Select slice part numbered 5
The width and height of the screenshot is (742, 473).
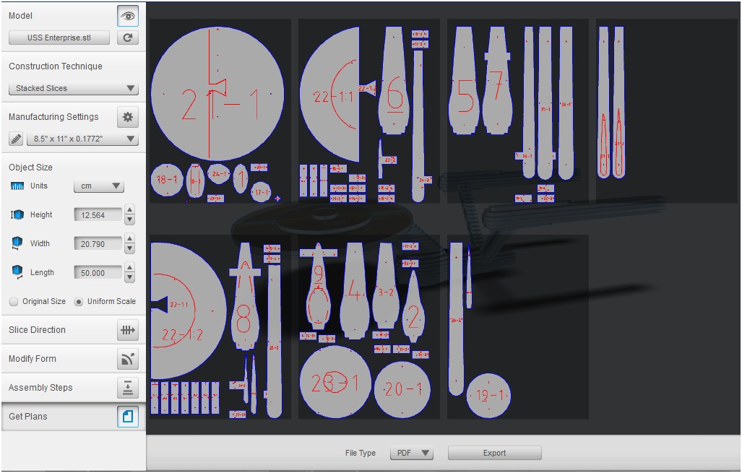[x=465, y=80]
